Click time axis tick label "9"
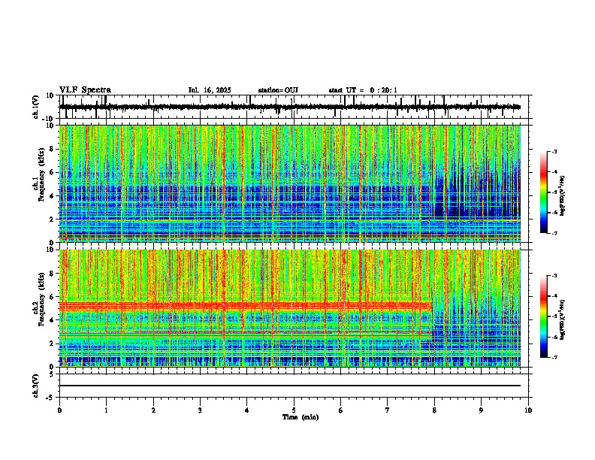Screen dimensions: 595x460 pyautogui.click(x=481, y=410)
